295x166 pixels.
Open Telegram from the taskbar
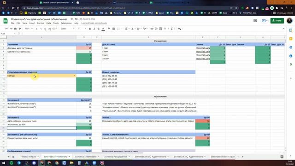(x=19, y=163)
